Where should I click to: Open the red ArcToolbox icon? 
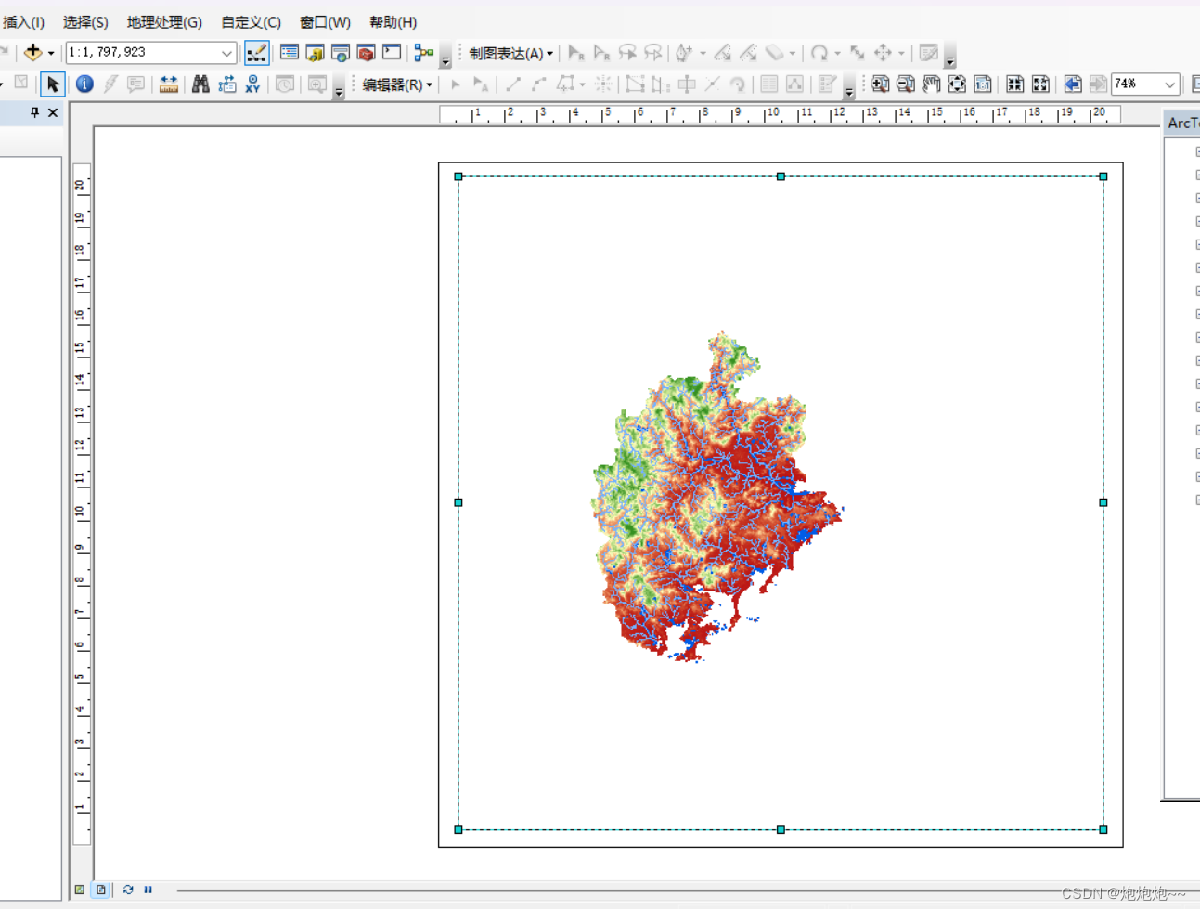tap(366, 53)
